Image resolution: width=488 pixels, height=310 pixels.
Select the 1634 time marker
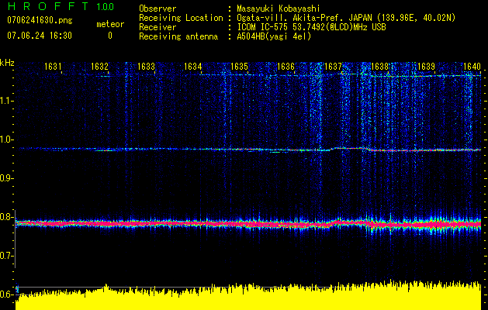(x=193, y=67)
